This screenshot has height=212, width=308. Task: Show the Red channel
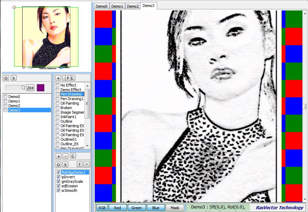tap(118, 208)
